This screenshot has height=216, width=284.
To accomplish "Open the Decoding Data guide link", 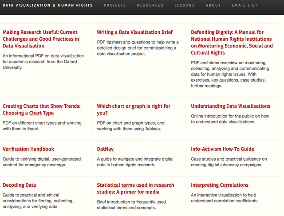I will click(x=19, y=185).
